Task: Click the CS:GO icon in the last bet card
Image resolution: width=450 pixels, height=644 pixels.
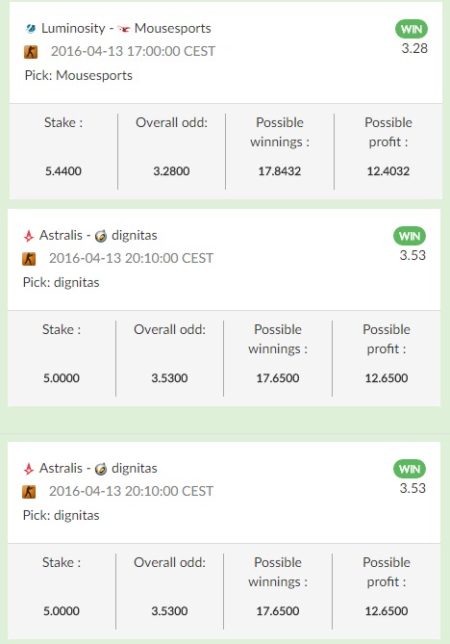Action: click(x=29, y=492)
